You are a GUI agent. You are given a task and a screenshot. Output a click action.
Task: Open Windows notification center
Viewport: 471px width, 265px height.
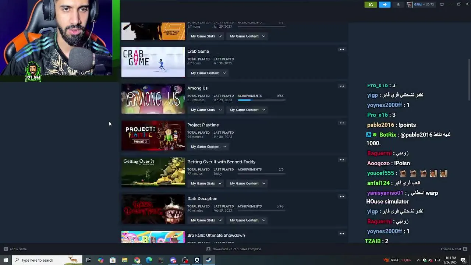463,260
